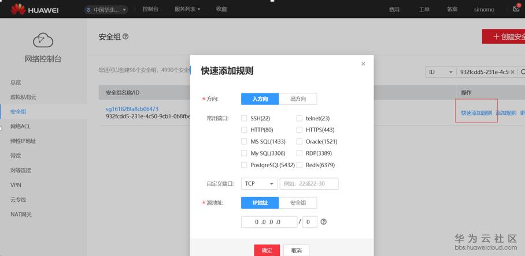Click the 添加规则 link
Viewport: 525px width, 256px height.
tap(506, 113)
